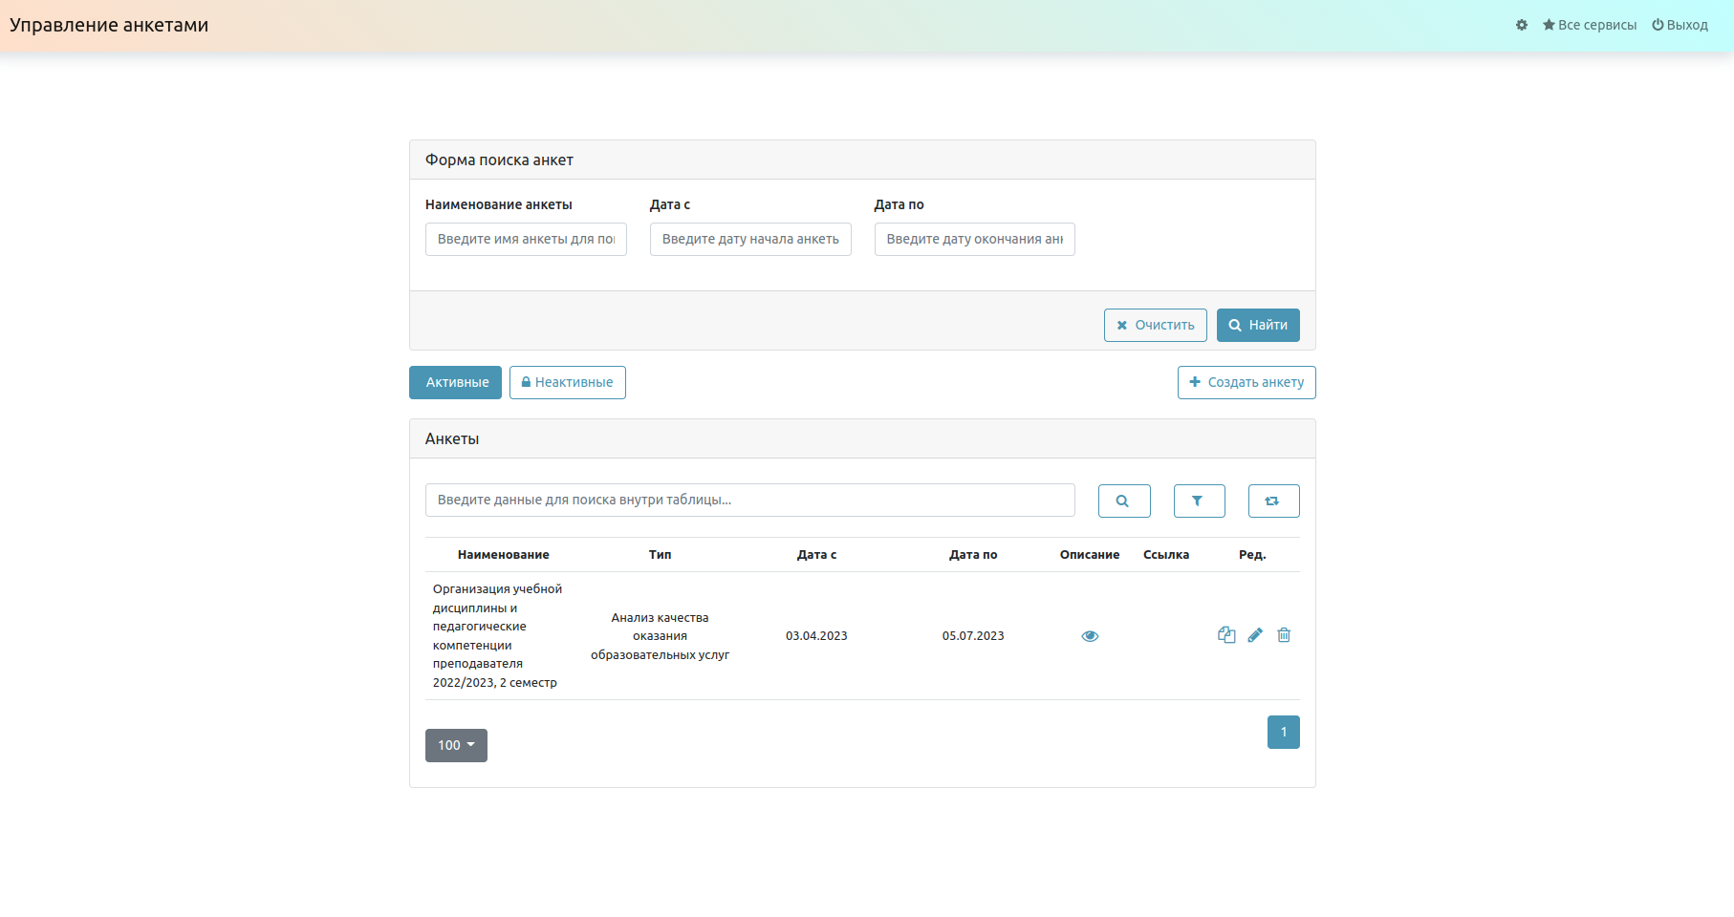The height and width of the screenshot is (917, 1734).
Task: Create a new survey with Создать анкету
Action: coord(1246,382)
